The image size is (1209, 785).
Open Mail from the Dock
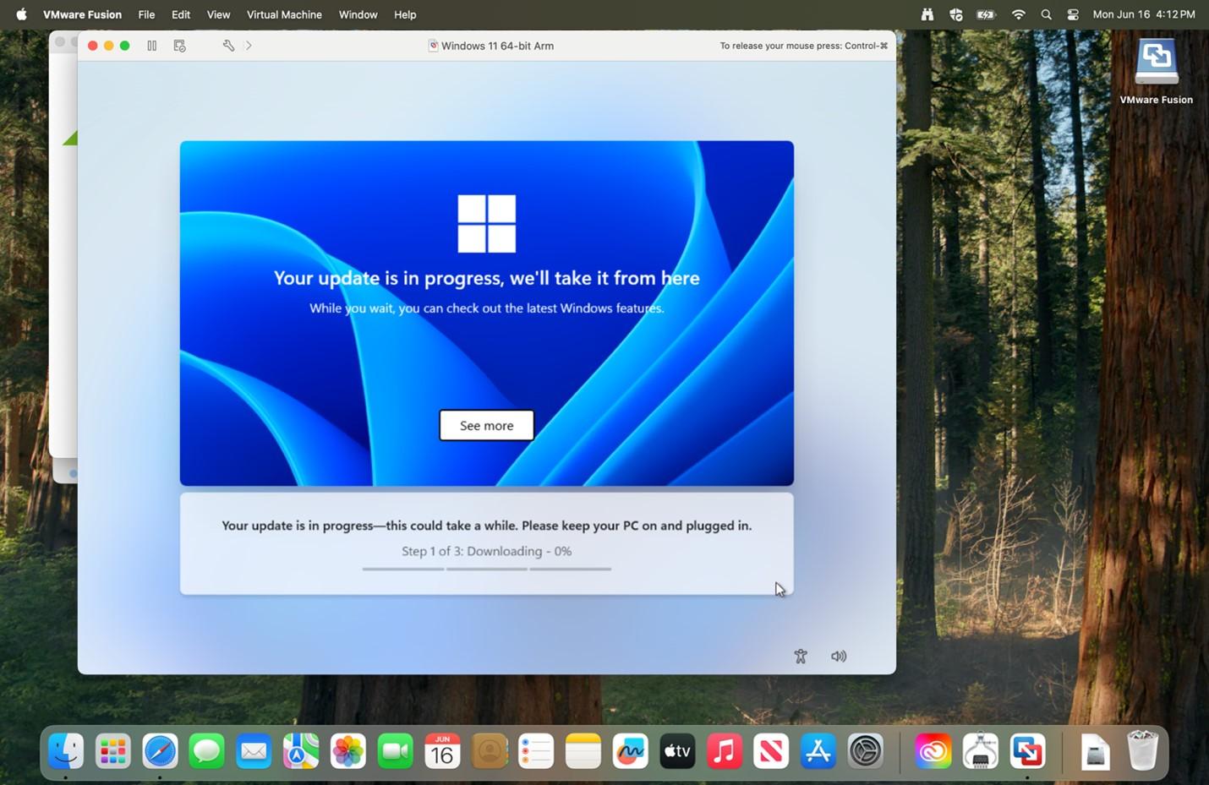click(x=254, y=751)
